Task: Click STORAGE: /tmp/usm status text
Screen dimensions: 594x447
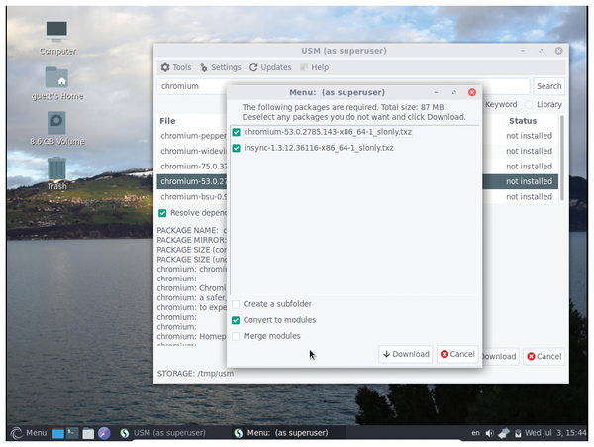Action: tap(195, 374)
